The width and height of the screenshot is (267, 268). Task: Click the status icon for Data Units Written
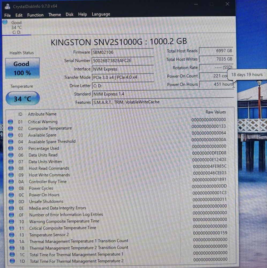coord(11,162)
